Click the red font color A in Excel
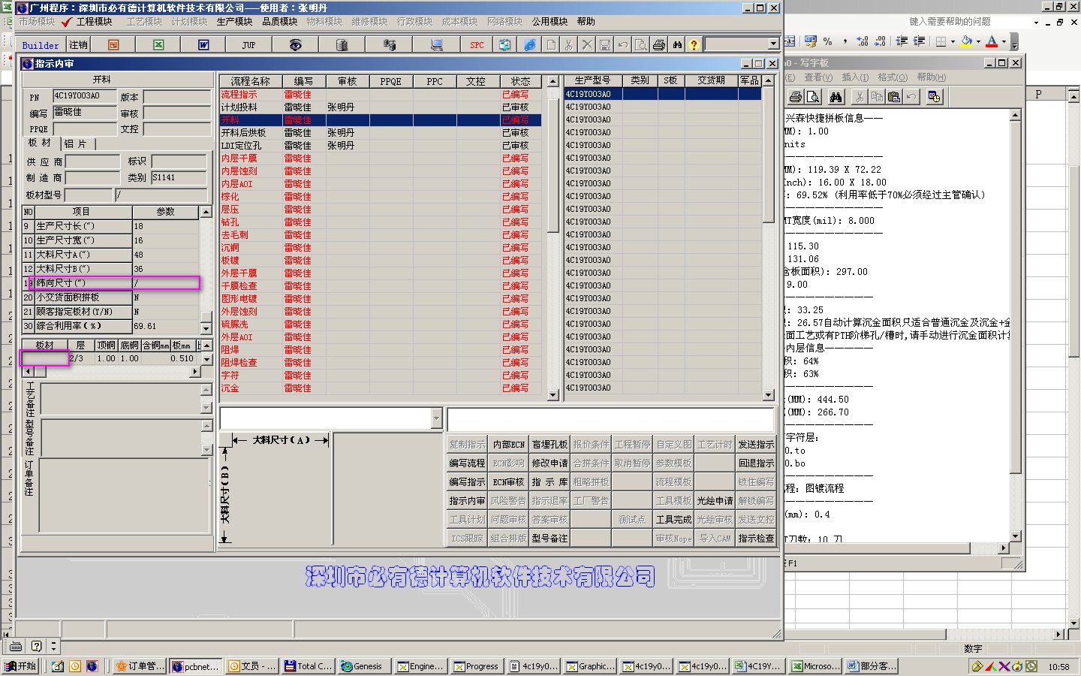 [x=992, y=41]
